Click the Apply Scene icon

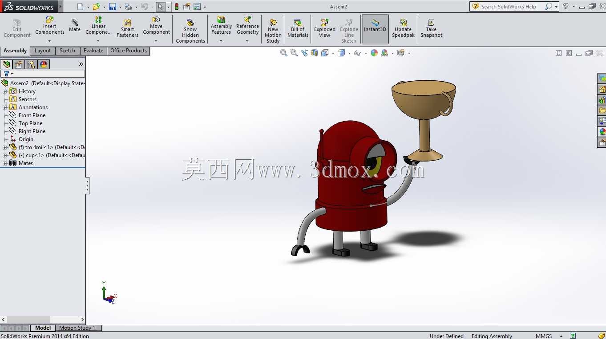pos(384,53)
